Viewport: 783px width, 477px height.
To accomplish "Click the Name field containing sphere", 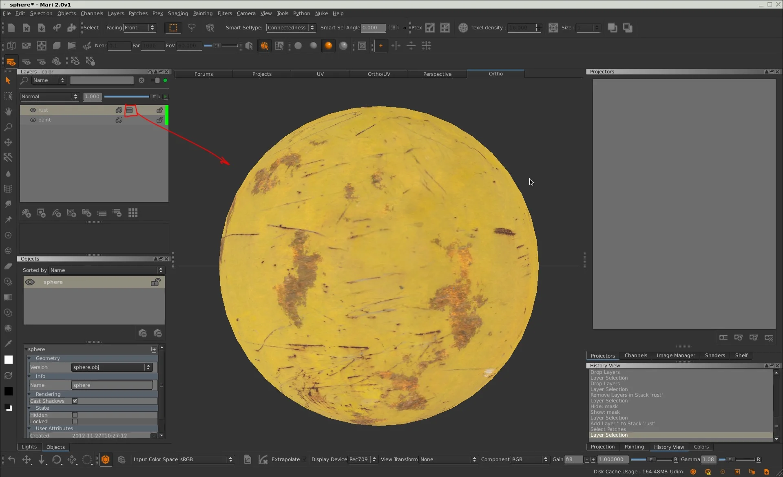I will tap(112, 385).
